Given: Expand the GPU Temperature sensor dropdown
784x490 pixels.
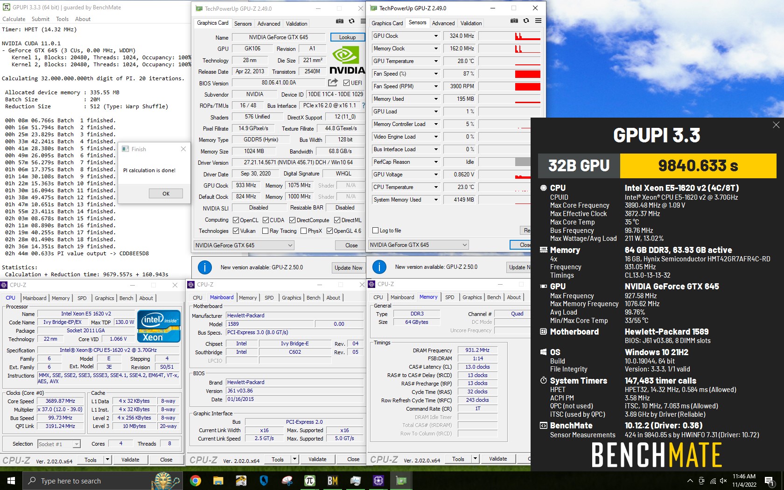Looking at the screenshot, I should tap(436, 61).
